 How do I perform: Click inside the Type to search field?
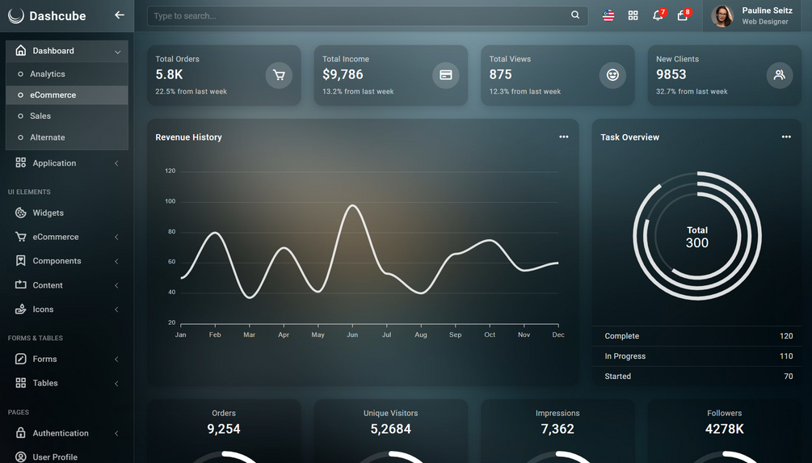(x=367, y=15)
